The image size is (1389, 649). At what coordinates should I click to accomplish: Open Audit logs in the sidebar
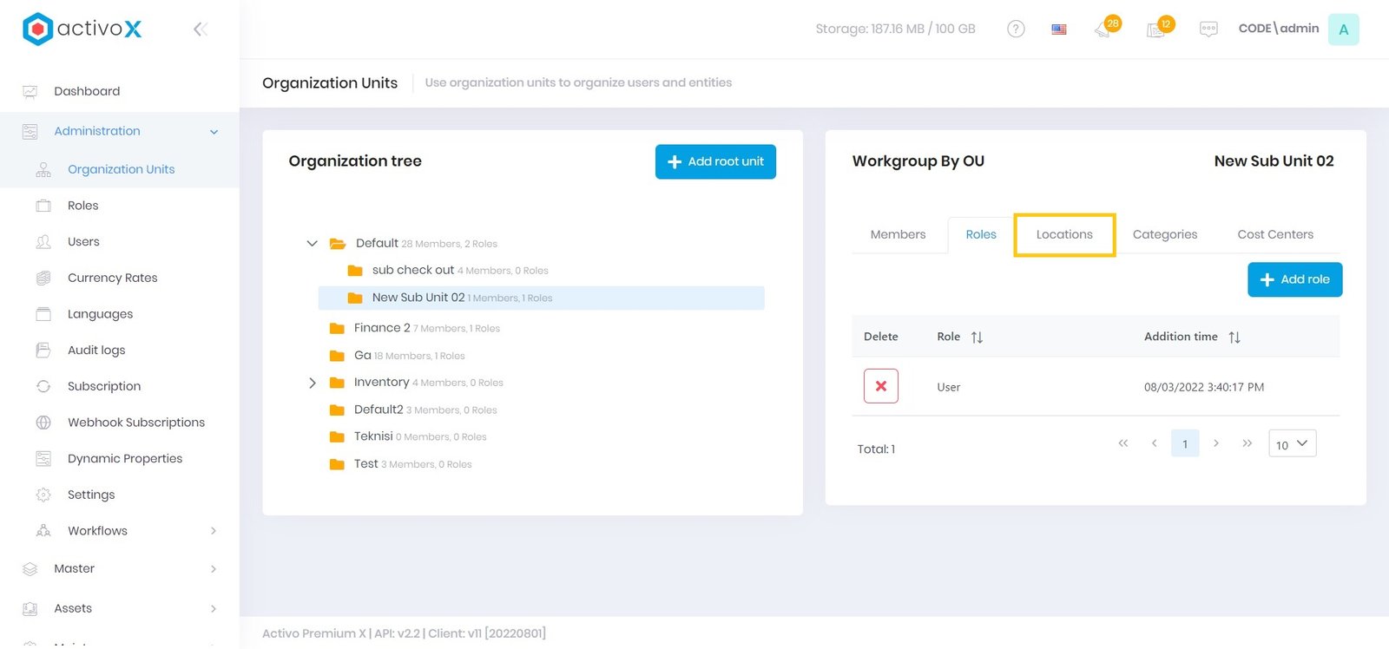[x=96, y=351]
